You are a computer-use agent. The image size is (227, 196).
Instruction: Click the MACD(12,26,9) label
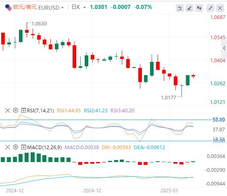tap(44, 148)
